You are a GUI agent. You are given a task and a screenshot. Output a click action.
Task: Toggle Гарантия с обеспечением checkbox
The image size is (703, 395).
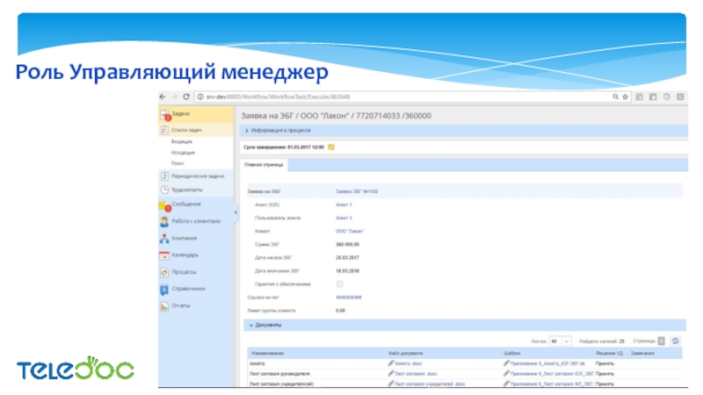(339, 284)
